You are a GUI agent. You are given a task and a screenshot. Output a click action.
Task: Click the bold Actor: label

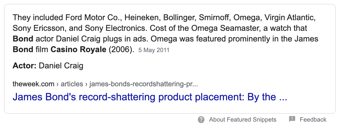pos(24,66)
